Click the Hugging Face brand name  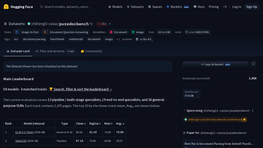coord(22,7)
